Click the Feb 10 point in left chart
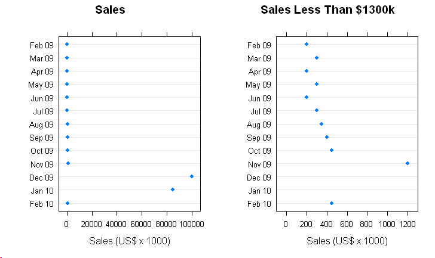This screenshot has height=258, width=435. click(x=68, y=203)
